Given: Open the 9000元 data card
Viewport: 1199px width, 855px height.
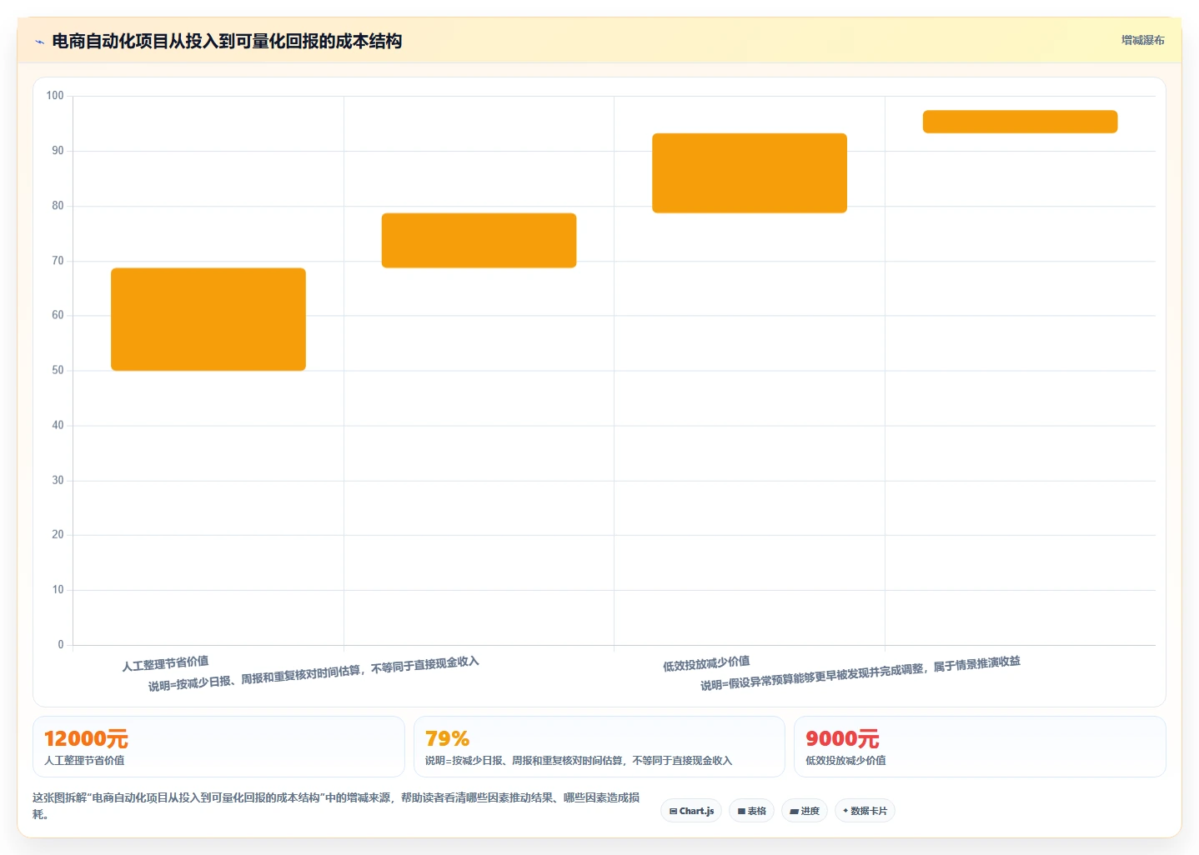Looking at the screenshot, I should tap(980, 747).
